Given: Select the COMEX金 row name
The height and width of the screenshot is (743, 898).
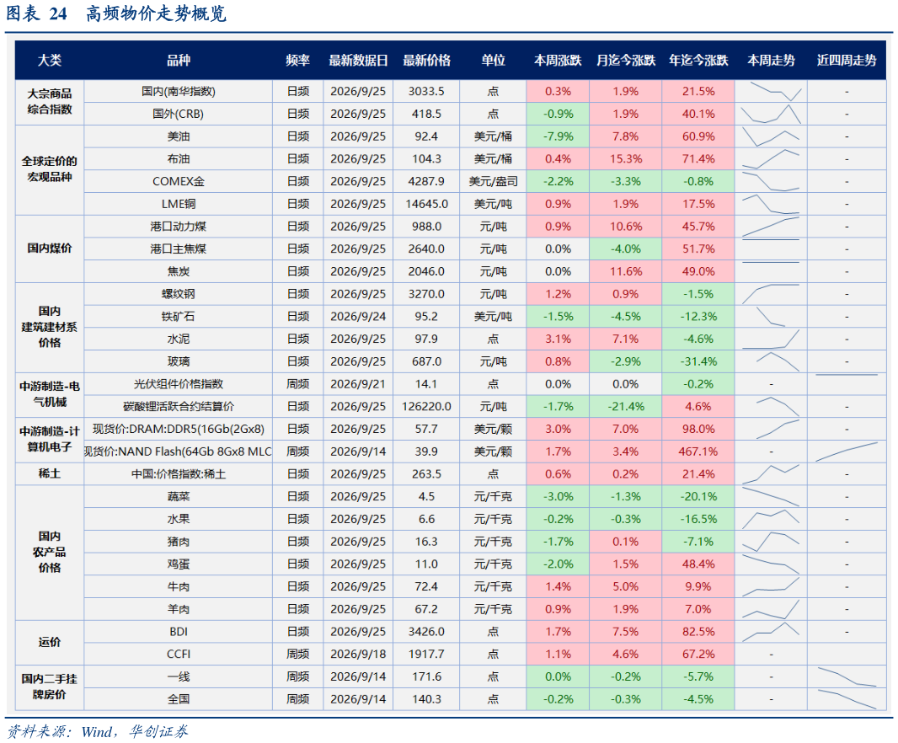Looking at the screenshot, I should coord(178,181).
